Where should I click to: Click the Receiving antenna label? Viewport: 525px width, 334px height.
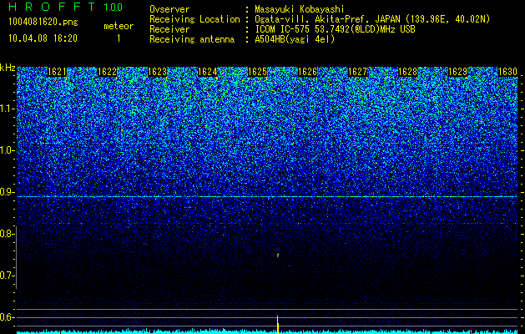(x=192, y=39)
